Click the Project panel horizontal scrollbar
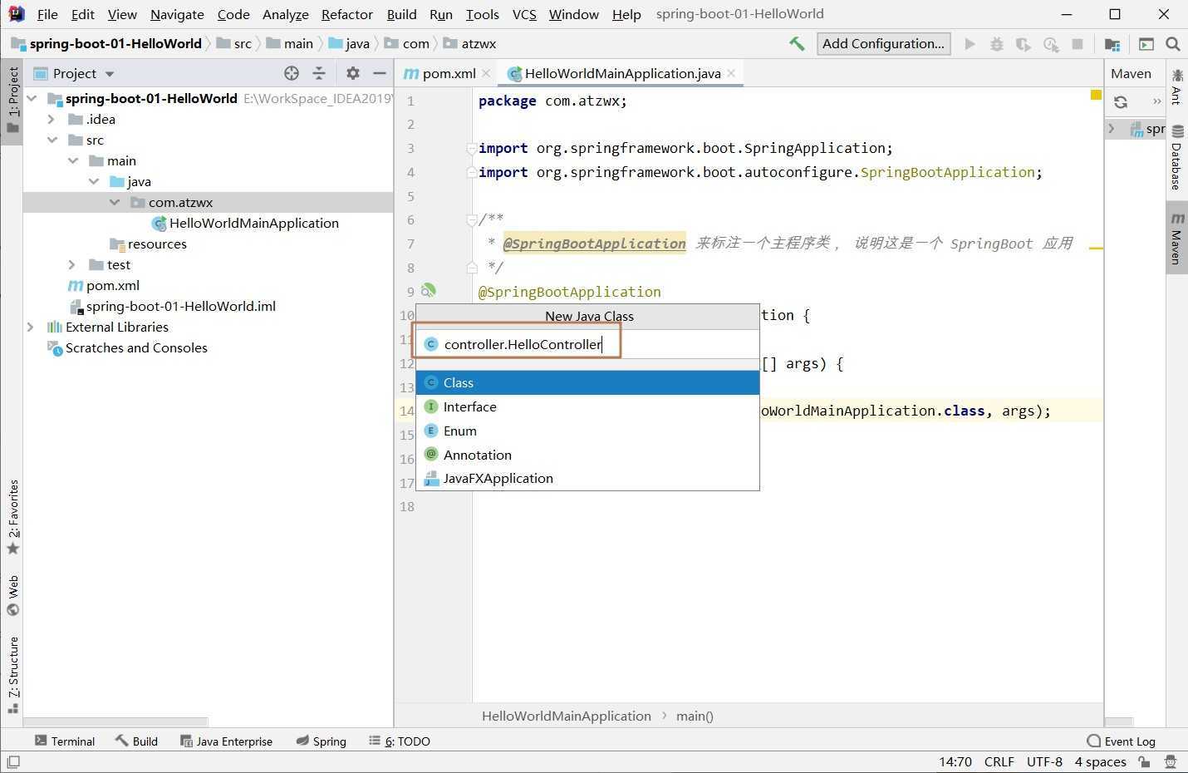The image size is (1188, 773). (x=115, y=721)
